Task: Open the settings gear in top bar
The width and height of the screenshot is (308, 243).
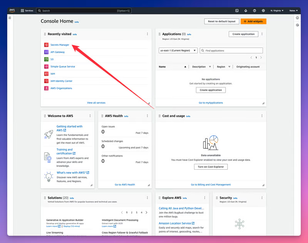Action: point(263,11)
